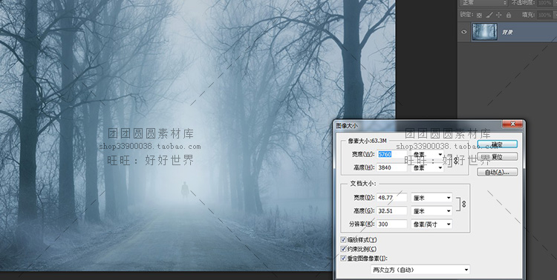
Task: Open the 两次立方（自动）resample method dropdown
Action: tap(420, 270)
